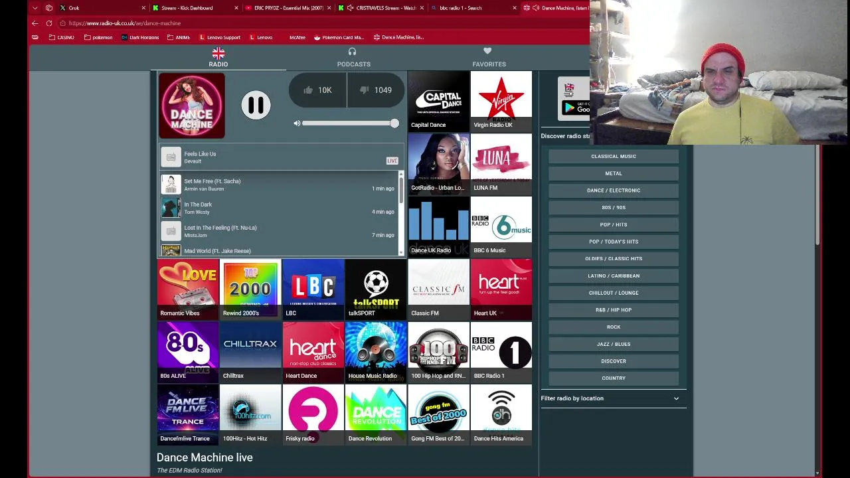Open the CASINO bookmarks folder
The height and width of the screenshot is (478, 850).
[x=62, y=37]
